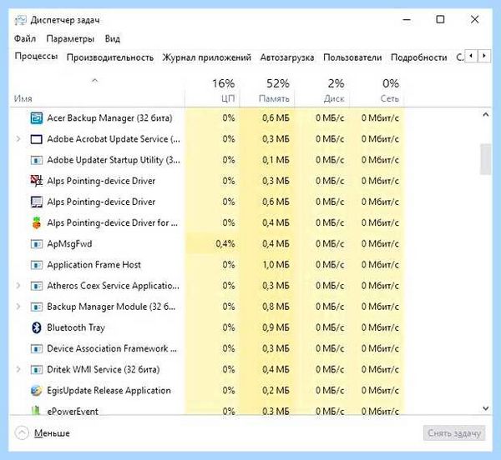Click the tab strip left scroll arrow
Viewport: 501px width, 460px height.
pos(471,56)
